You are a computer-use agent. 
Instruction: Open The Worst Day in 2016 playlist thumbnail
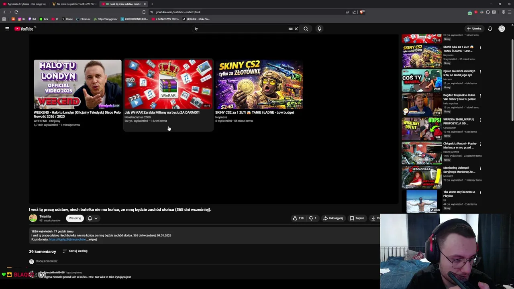tap(422, 201)
